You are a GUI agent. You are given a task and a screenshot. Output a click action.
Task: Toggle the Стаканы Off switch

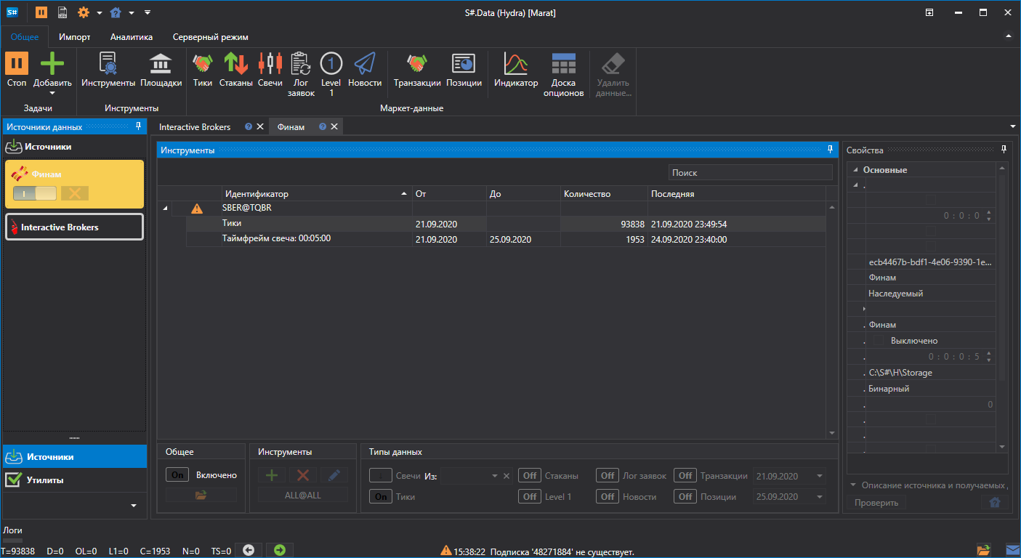point(530,476)
